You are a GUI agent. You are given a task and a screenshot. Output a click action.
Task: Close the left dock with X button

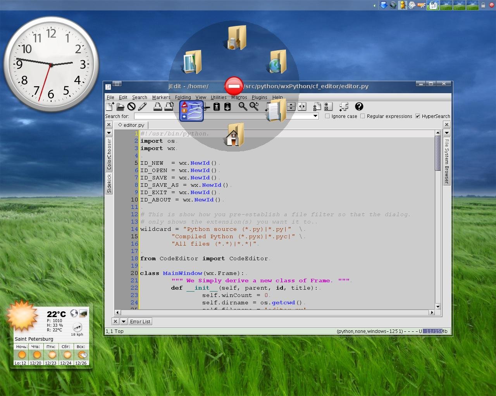109,125
